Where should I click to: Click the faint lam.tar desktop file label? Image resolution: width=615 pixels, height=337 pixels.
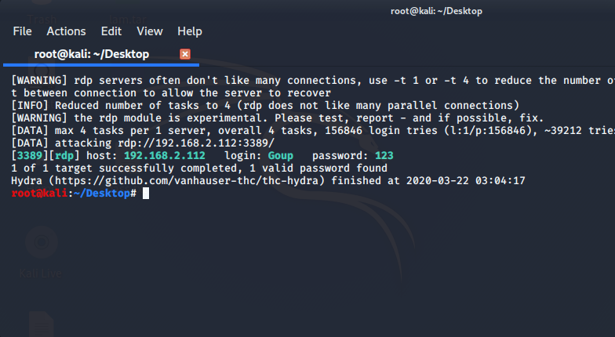128,19
